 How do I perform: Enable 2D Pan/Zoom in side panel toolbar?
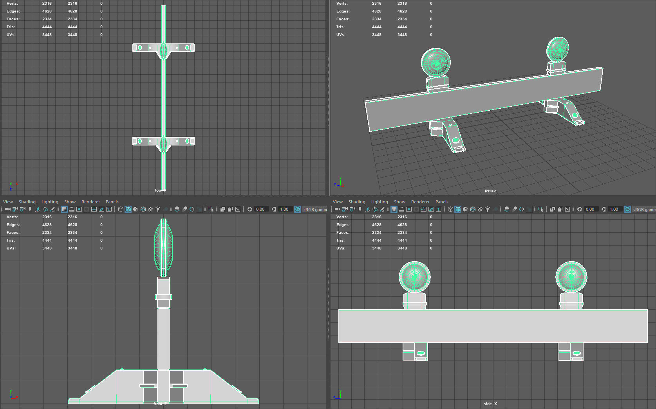[374, 209]
